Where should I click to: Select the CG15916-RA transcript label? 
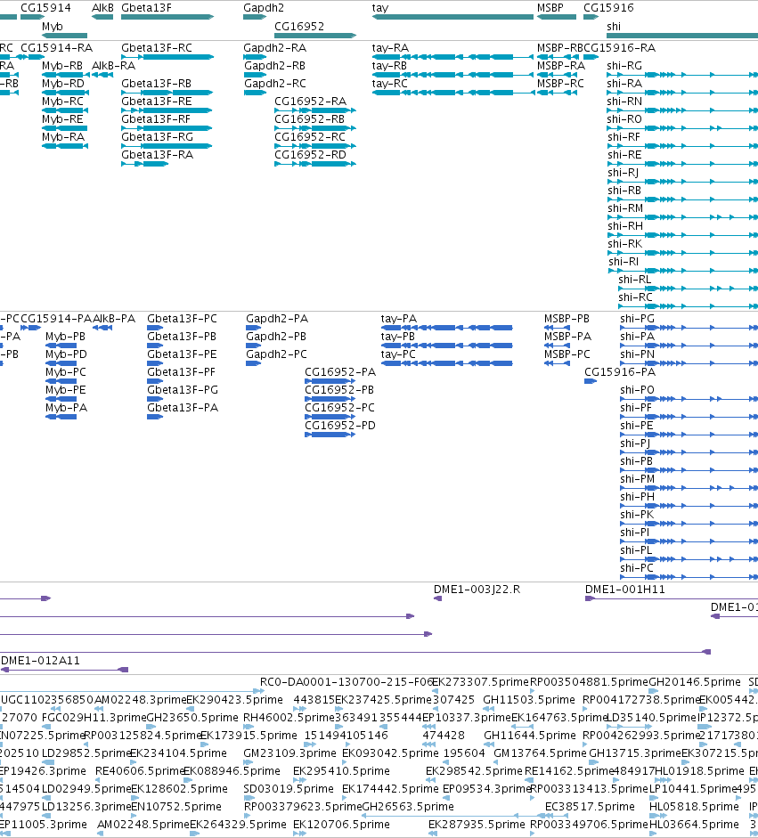620,48
